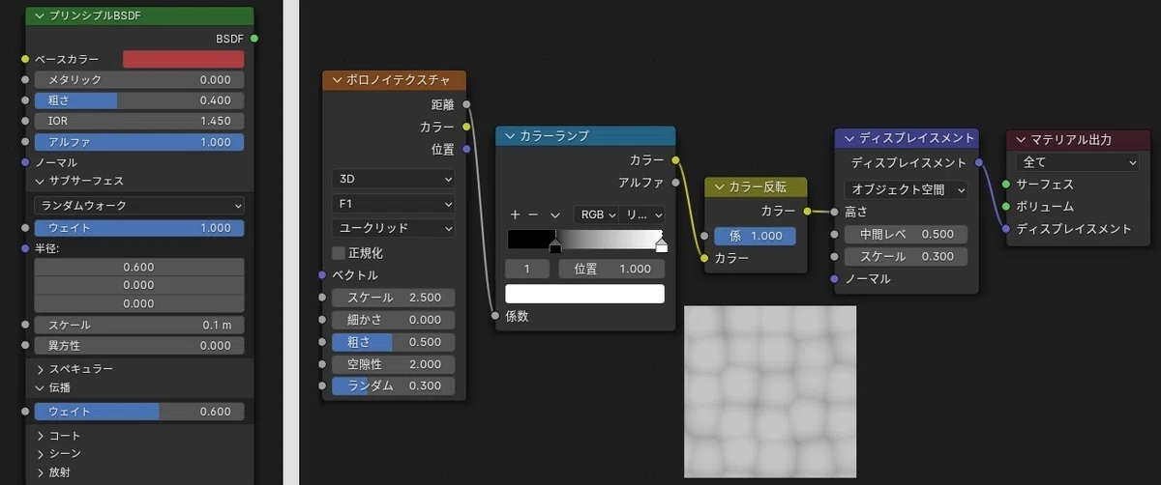Open the white stop color swatch
This screenshot has height=485, width=1161.
[x=585, y=294]
